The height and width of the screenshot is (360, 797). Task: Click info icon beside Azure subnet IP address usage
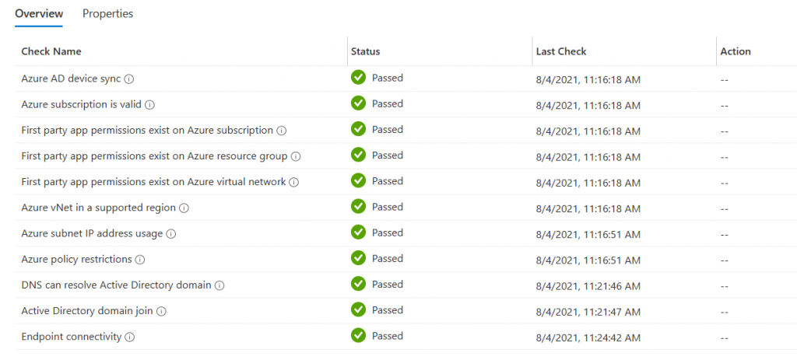click(x=170, y=234)
